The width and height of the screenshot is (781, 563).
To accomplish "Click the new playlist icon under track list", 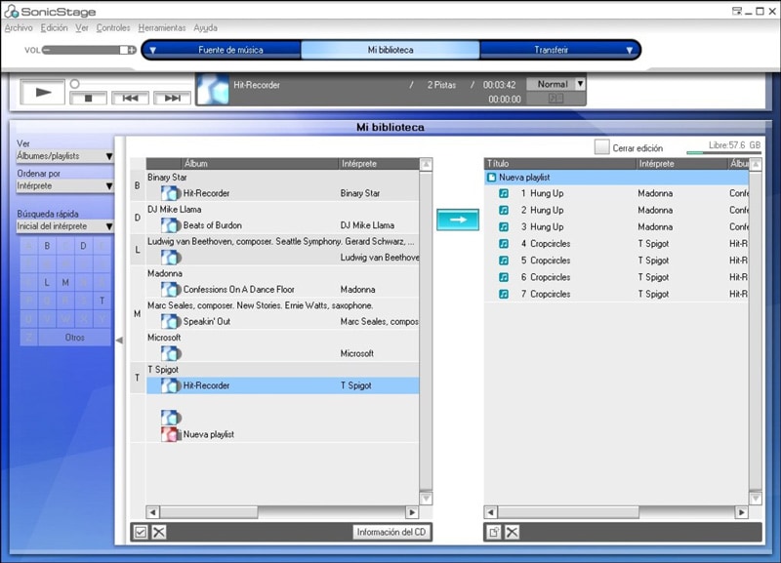I will coord(494,532).
